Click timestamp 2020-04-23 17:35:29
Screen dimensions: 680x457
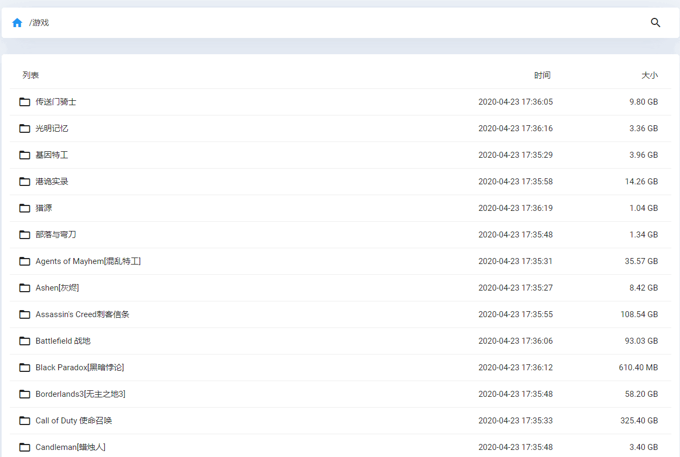click(515, 155)
